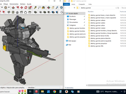The height and width of the screenshot is (94, 126).
Task: Go up one folder level in Explorer
Action: (74, 8)
